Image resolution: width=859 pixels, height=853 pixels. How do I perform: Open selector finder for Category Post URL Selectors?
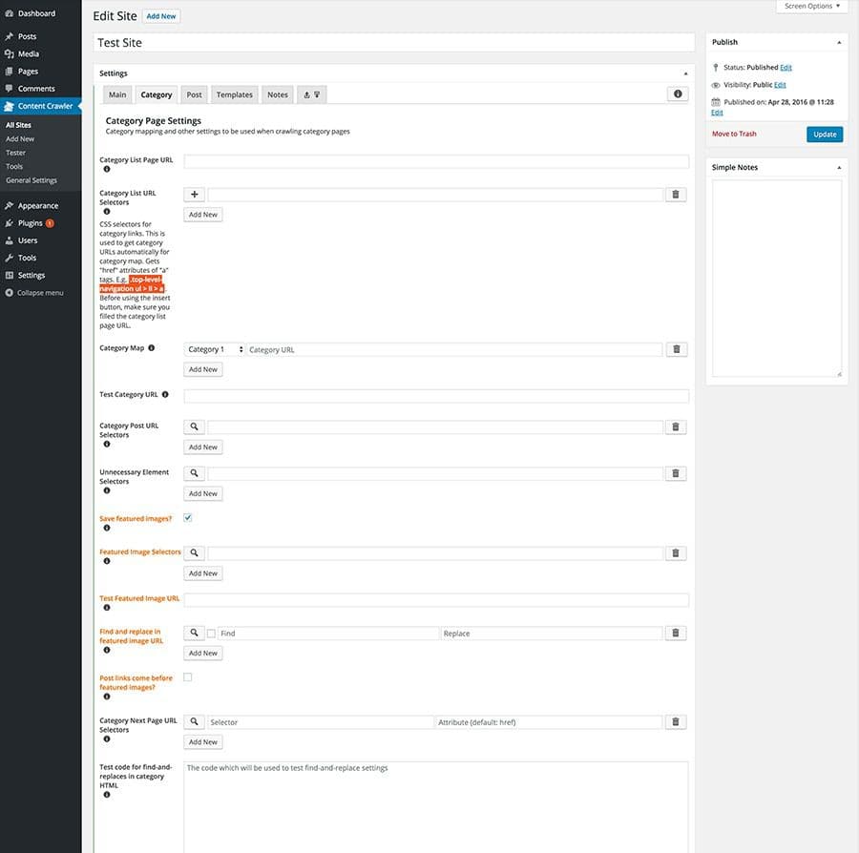pyautogui.click(x=194, y=426)
